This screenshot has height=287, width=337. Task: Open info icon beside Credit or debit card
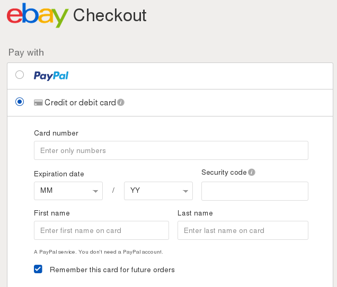click(121, 103)
